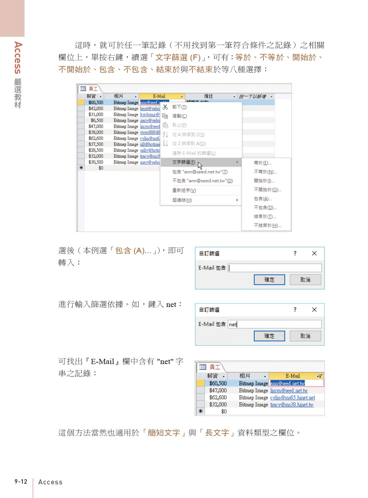Select the $47,000 row selector in filtered table
This screenshot has height=498, width=368.
click(x=200, y=391)
